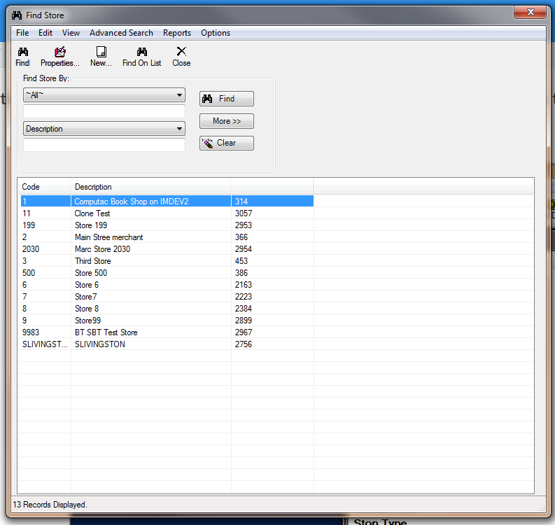The height and width of the screenshot is (525, 555).
Task: Select the Computac Book Shop on IMDEV2 row
Action: click(x=167, y=201)
